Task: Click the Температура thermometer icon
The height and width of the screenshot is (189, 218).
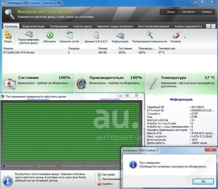Action: pos(153,83)
